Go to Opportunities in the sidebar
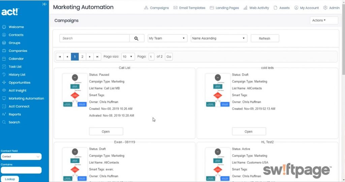 coord(19,83)
